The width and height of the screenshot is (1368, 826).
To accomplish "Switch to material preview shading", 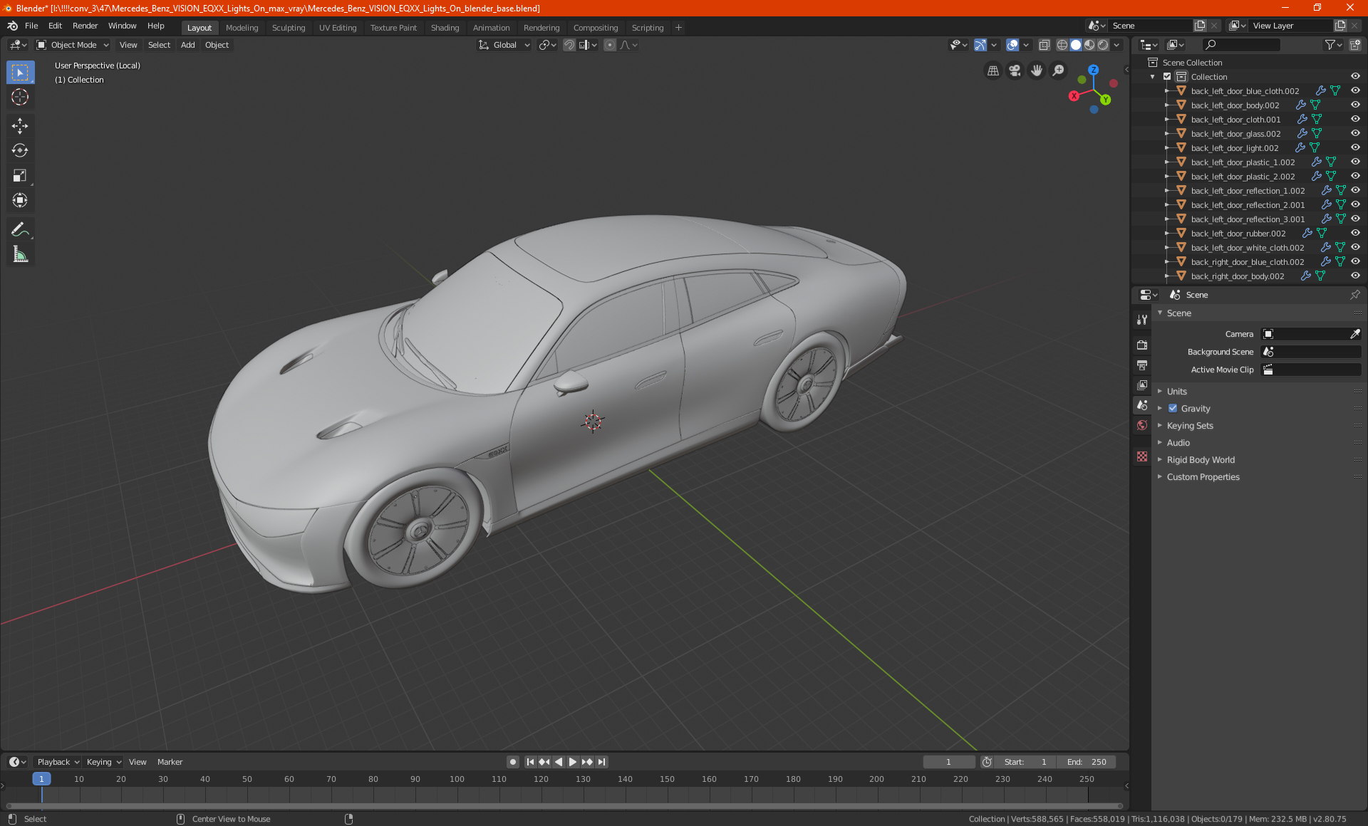I will pos(1089,45).
